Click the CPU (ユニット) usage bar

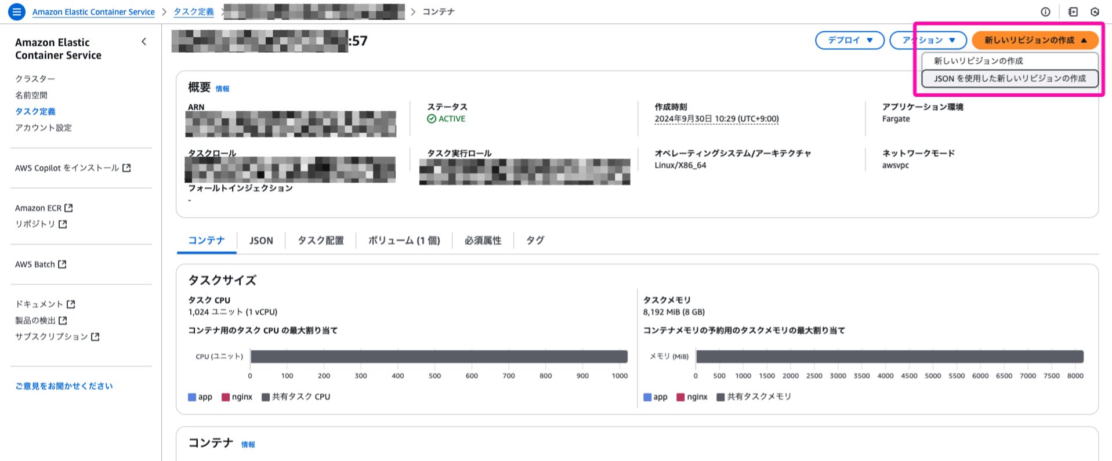tap(439, 357)
